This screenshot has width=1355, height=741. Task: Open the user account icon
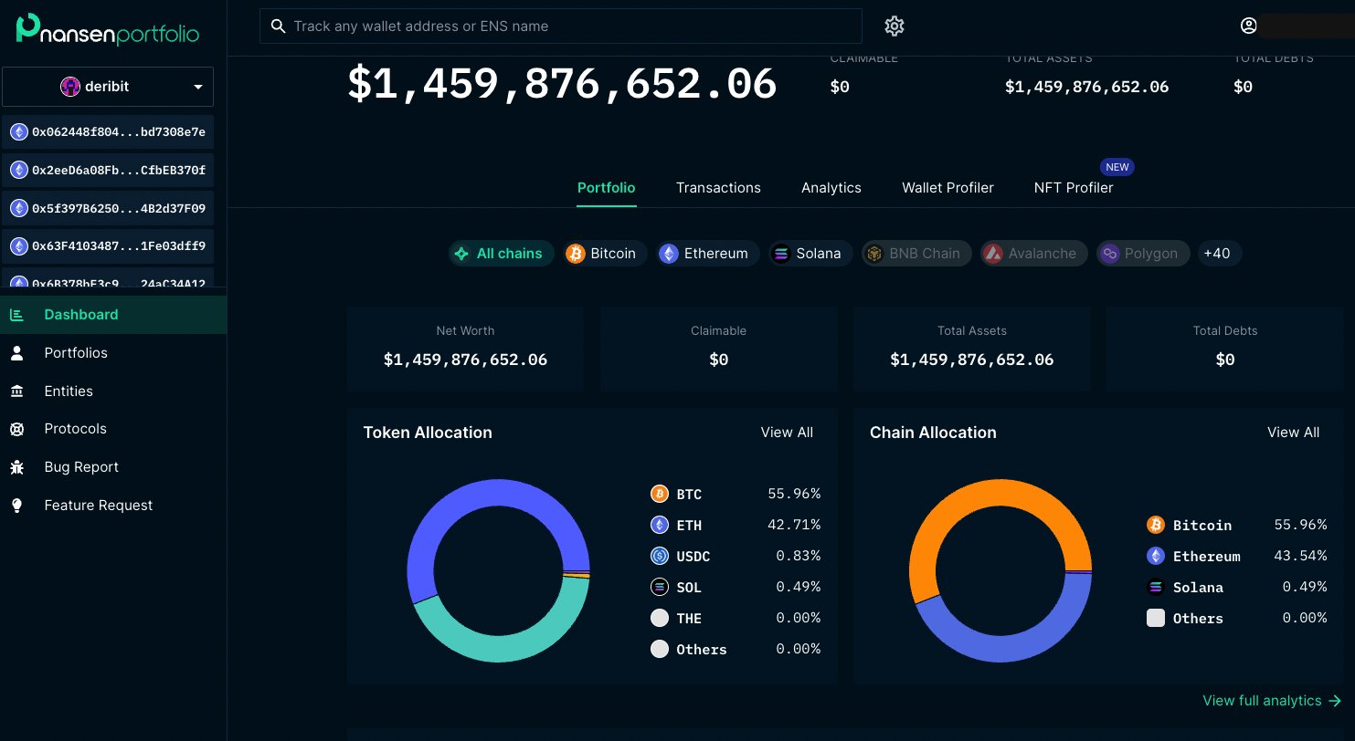[x=1249, y=26]
